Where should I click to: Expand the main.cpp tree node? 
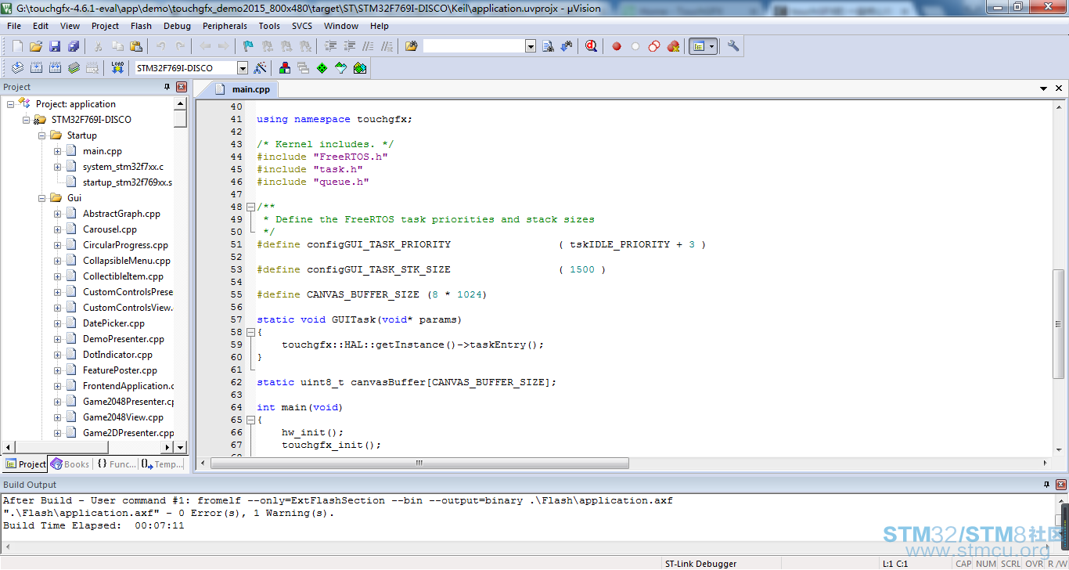tap(57, 151)
